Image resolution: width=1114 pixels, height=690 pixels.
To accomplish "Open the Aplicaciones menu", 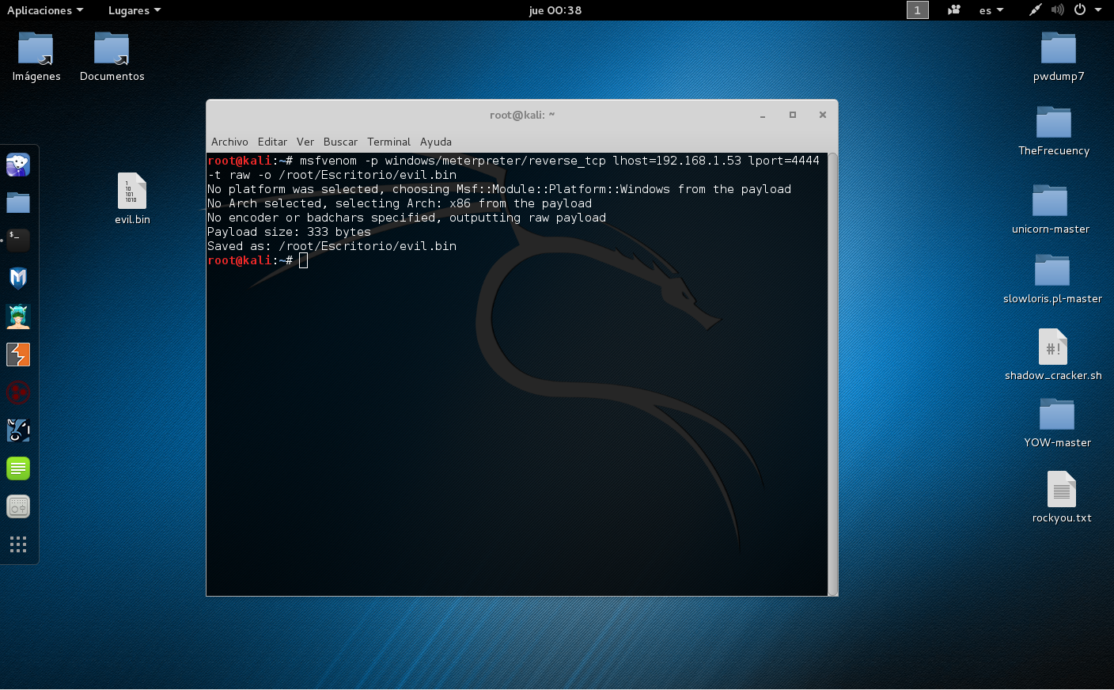I will tap(45, 10).
